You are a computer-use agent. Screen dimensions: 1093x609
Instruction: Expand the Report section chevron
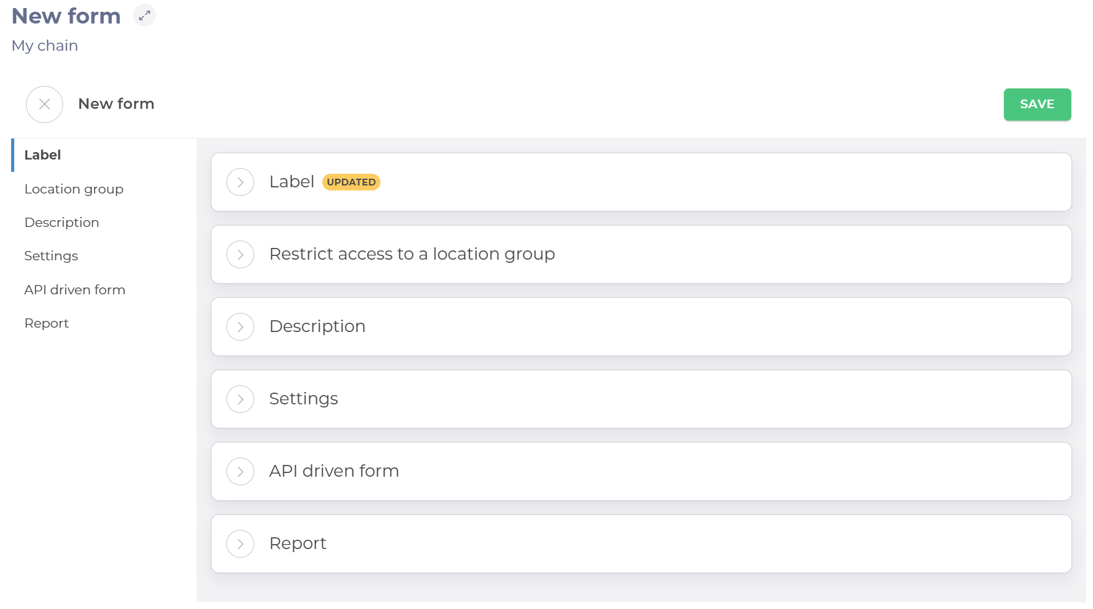241,544
